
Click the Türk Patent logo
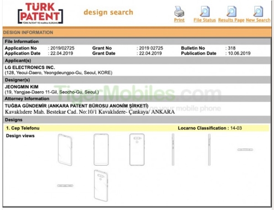coord(40,13)
